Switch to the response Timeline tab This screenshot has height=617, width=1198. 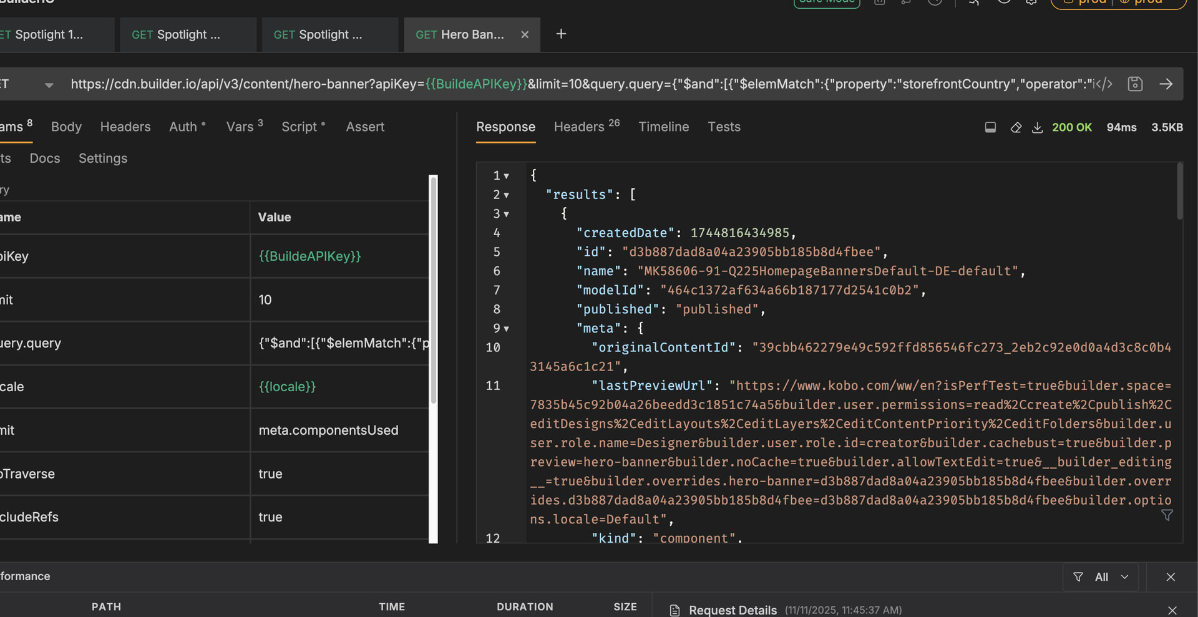point(663,127)
